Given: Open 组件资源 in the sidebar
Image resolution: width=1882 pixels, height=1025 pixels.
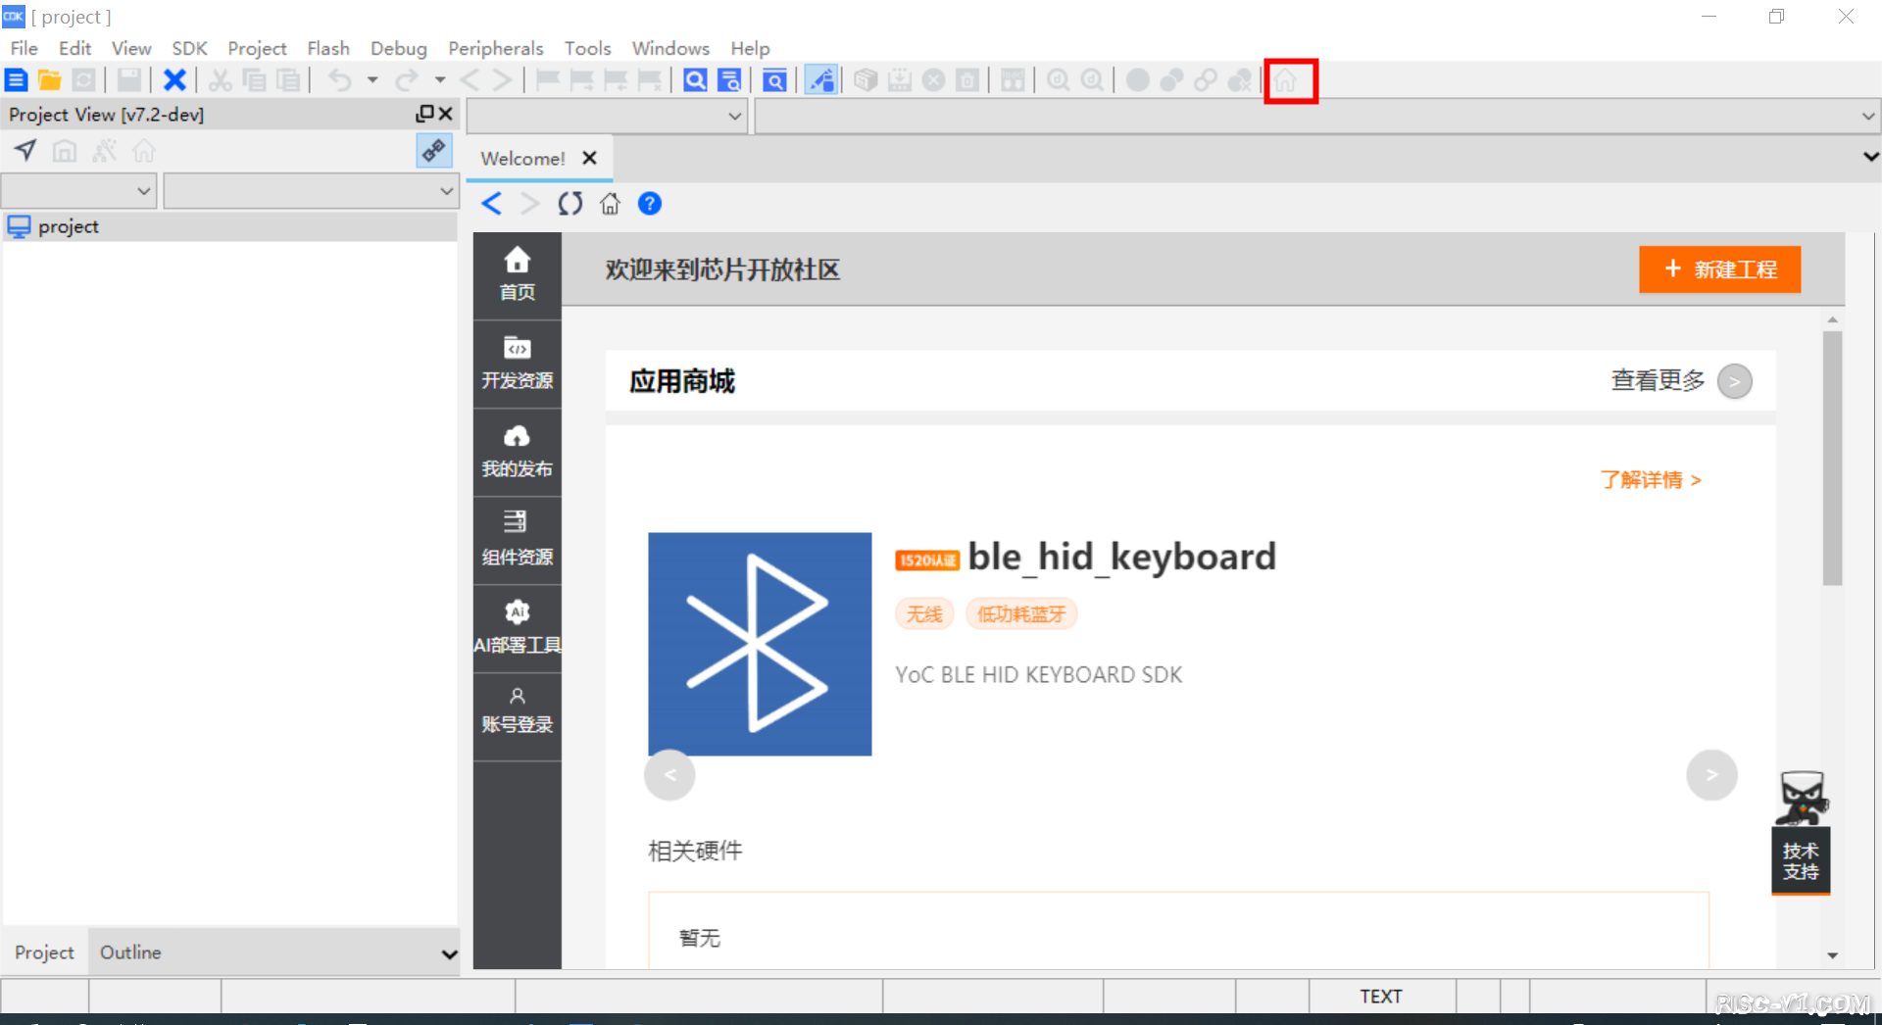Looking at the screenshot, I should click(x=517, y=539).
